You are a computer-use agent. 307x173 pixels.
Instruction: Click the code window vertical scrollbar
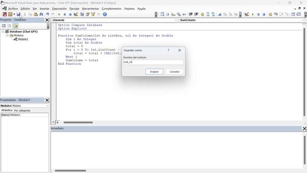[x=304, y=72]
